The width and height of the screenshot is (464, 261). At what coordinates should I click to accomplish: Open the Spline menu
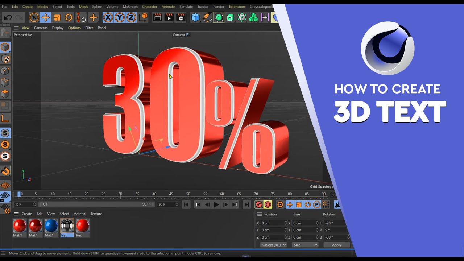click(97, 7)
